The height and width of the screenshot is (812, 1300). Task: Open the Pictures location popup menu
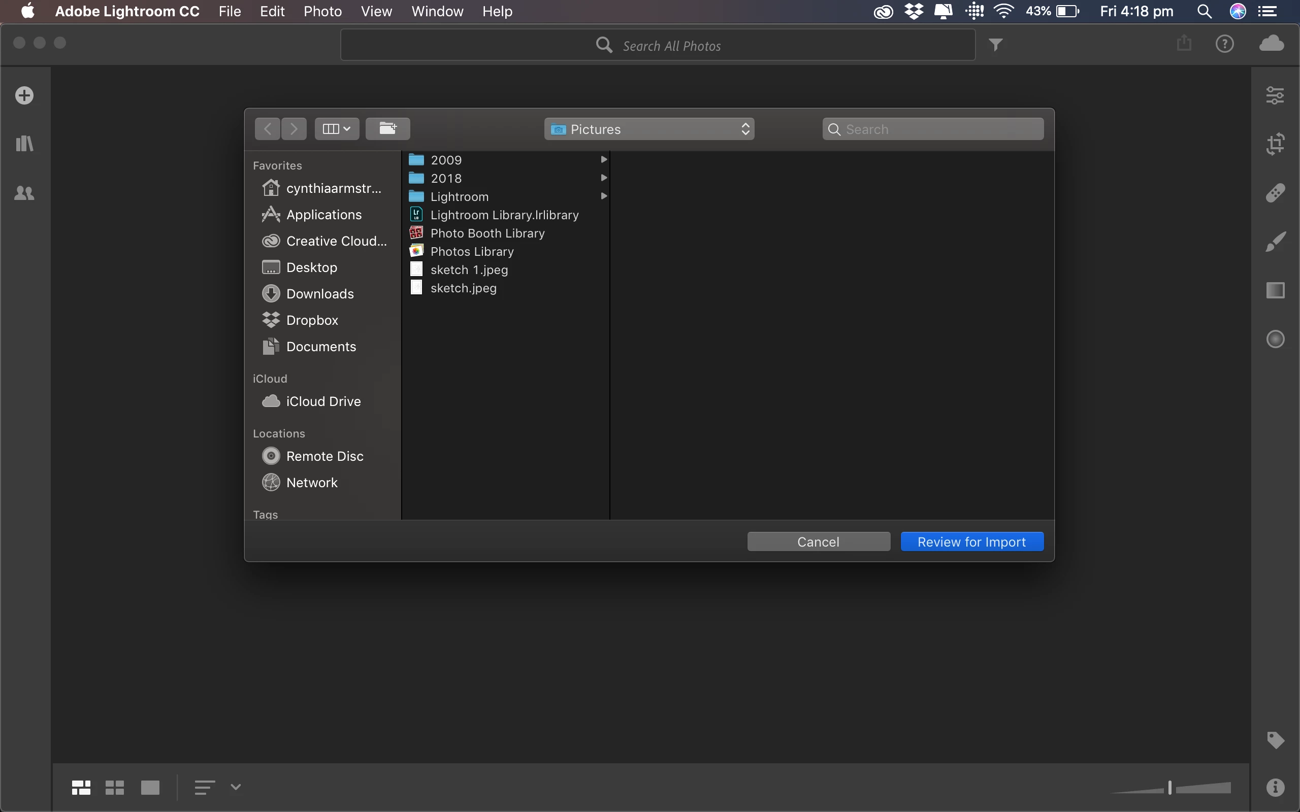[x=649, y=129]
